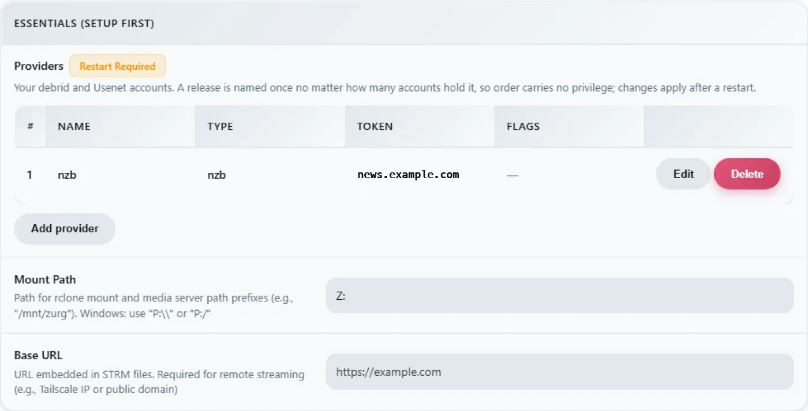
Task: Click the STRM files URL help text
Action: click(159, 382)
